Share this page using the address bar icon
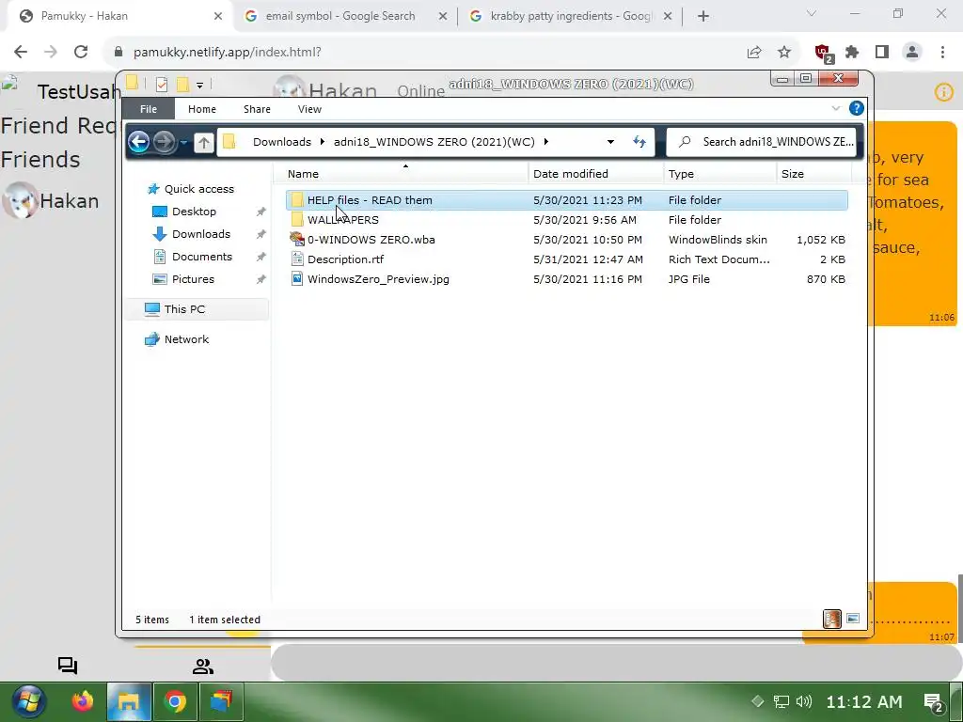The height and width of the screenshot is (722, 963). [x=754, y=53]
